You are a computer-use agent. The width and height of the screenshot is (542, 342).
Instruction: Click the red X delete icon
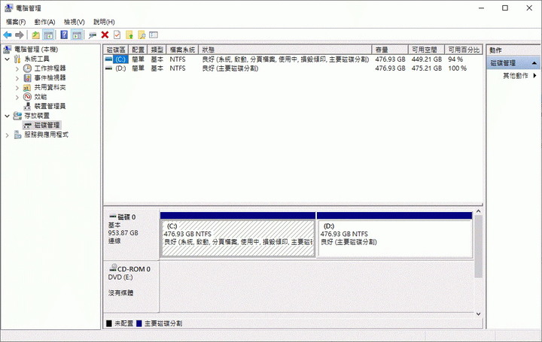click(105, 35)
